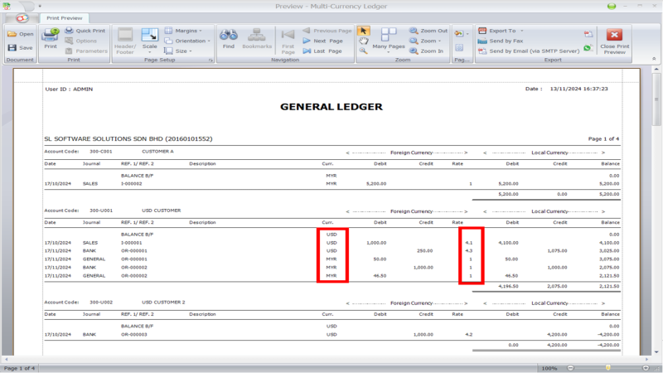
Task: Expand the page color dropdown arrow
Action: coord(467,34)
